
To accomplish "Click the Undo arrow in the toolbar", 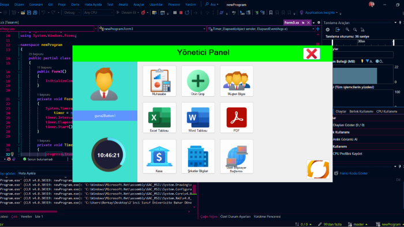I will [43, 12].
